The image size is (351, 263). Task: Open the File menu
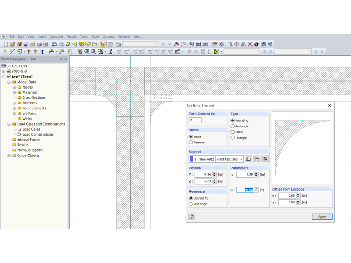pyautogui.click(x=12, y=36)
